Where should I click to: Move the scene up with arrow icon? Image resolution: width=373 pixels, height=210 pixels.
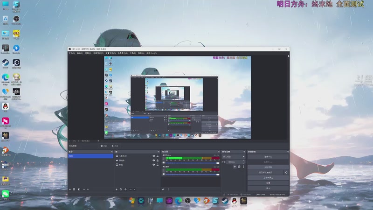tap(84, 189)
